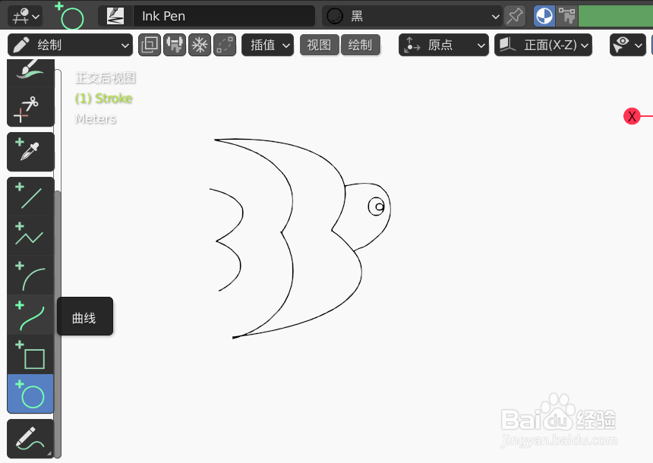
Task: Click the 绘制 mode selector button
Action: [x=70, y=45]
